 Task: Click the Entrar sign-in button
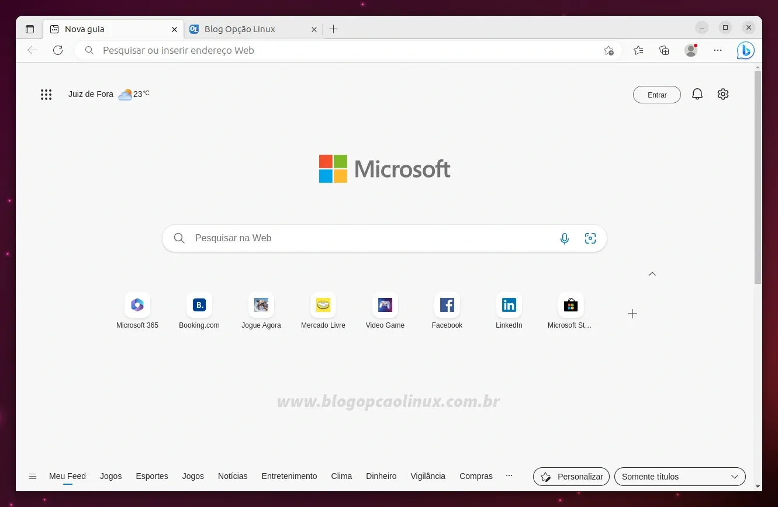[657, 95]
